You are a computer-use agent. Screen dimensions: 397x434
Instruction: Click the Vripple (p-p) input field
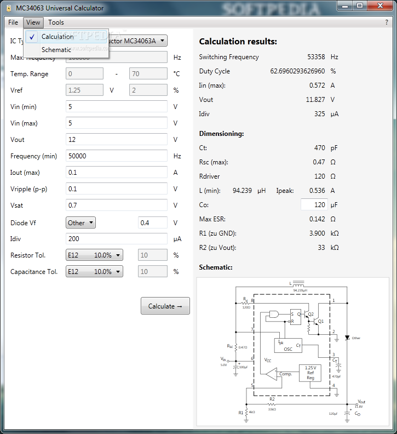click(117, 189)
